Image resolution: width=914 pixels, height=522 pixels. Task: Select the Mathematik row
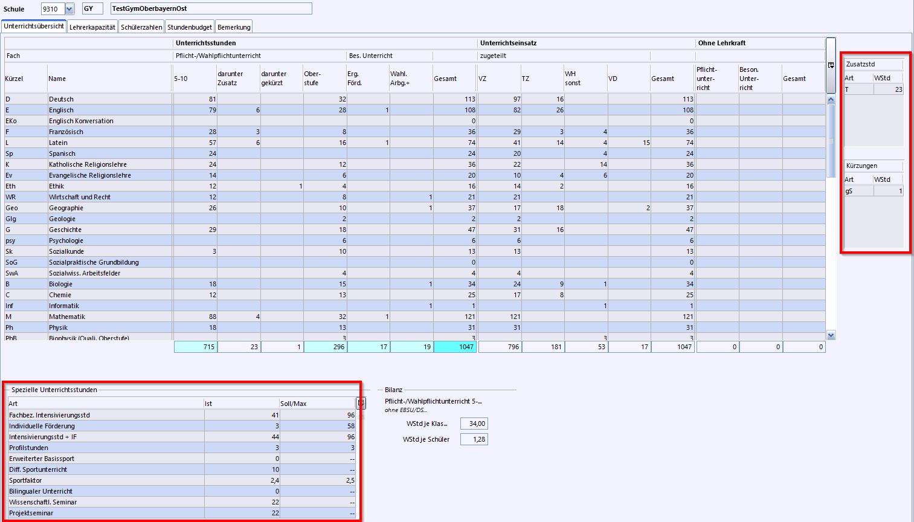coord(414,317)
